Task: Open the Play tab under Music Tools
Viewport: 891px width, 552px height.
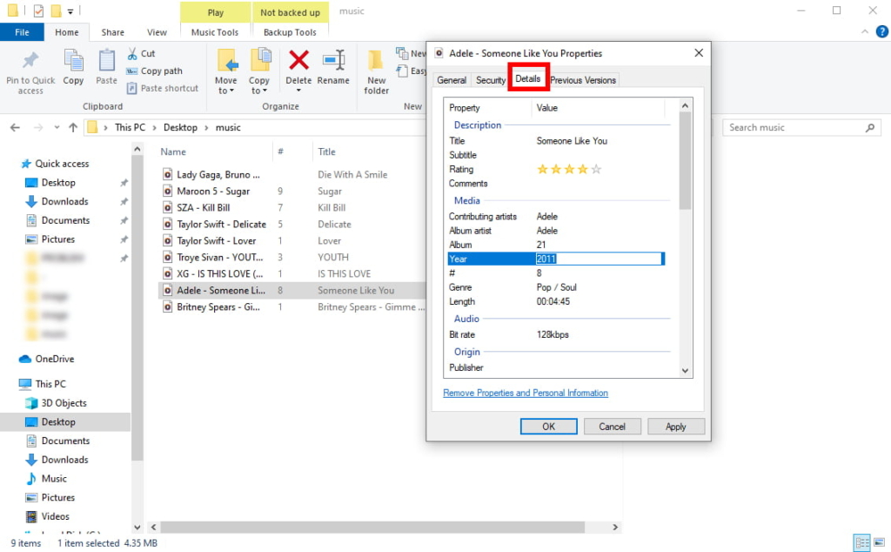Action: tap(214, 12)
